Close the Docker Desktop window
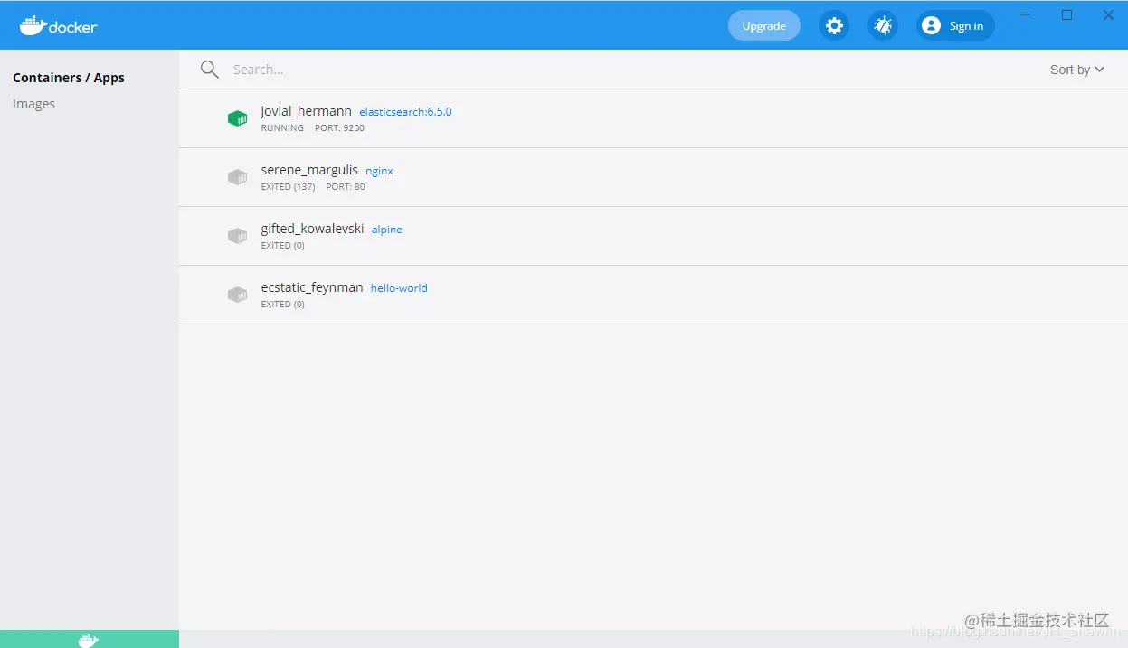This screenshot has height=648, width=1128. (x=1108, y=15)
